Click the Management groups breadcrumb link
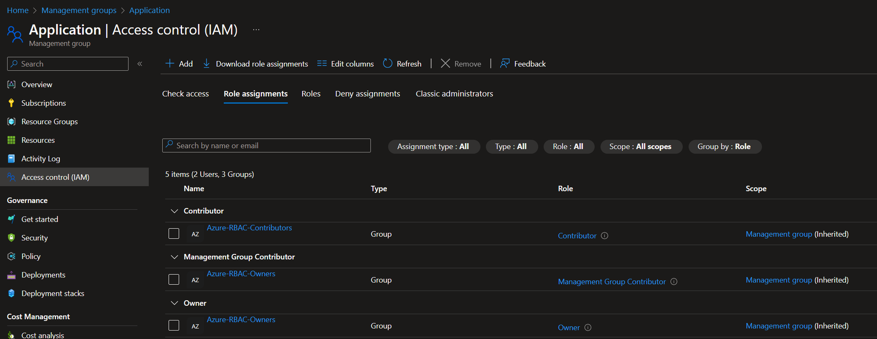The image size is (877, 339). 79,10
